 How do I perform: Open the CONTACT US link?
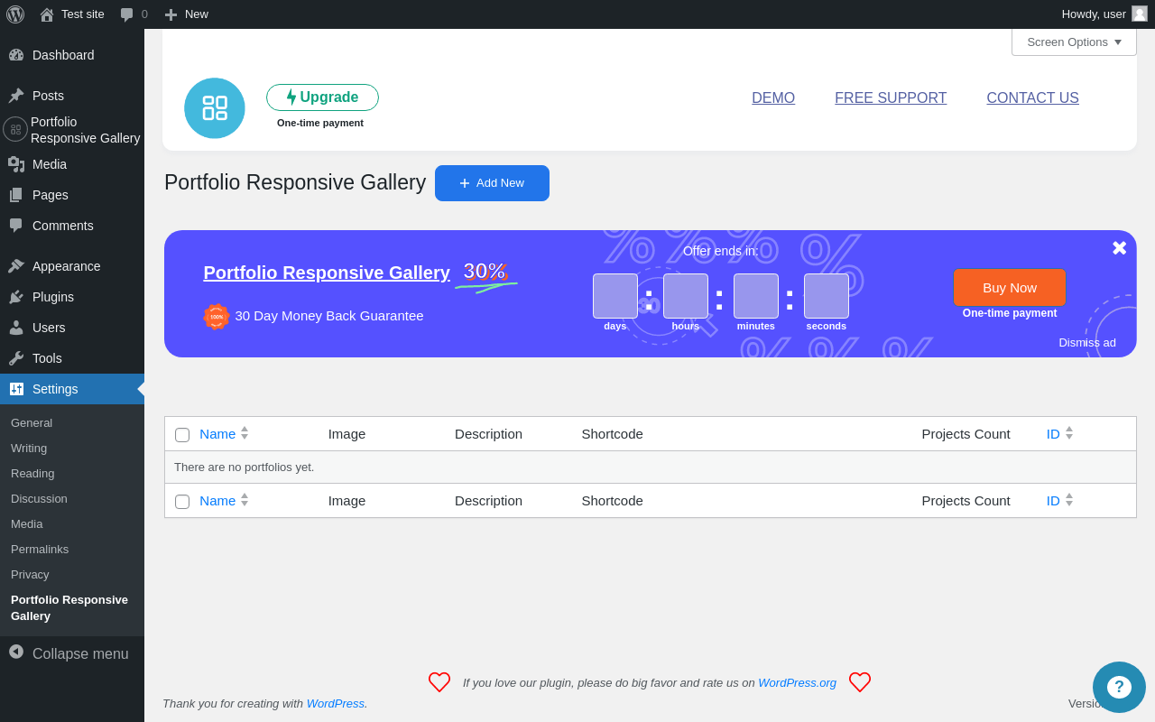(1032, 98)
